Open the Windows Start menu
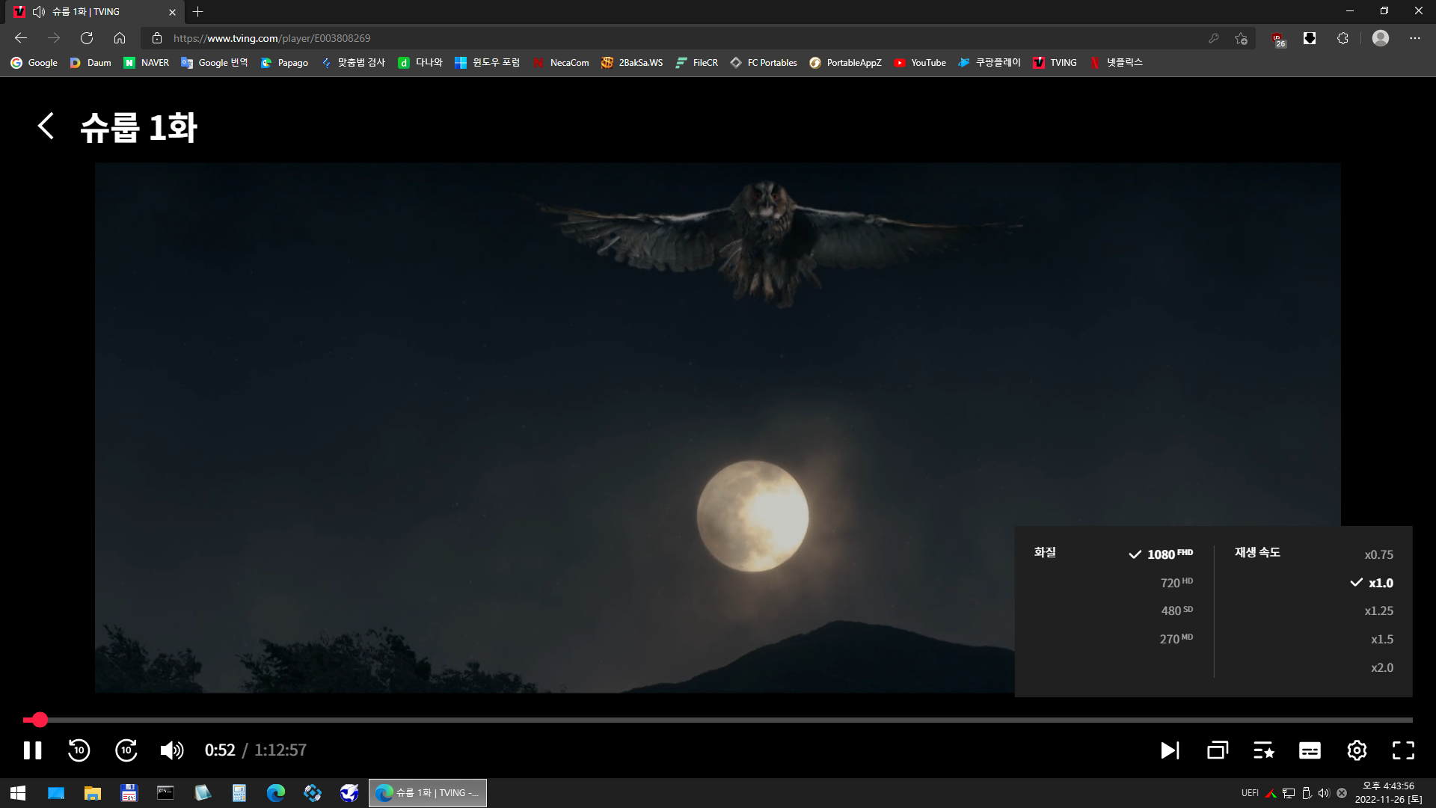Screen dimensions: 1436x808 [x=18, y=793]
